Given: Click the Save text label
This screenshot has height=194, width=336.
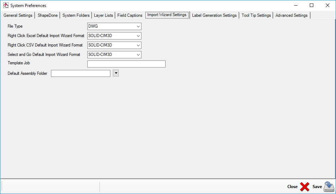Looking at the screenshot, I should (x=317, y=187).
